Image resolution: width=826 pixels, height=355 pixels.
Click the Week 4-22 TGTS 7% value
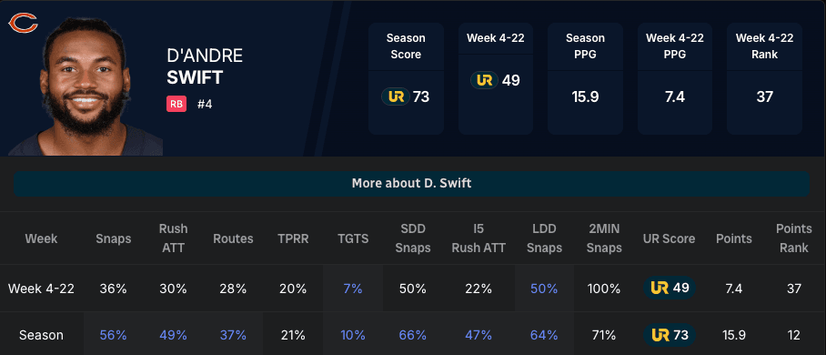pyautogui.click(x=353, y=289)
